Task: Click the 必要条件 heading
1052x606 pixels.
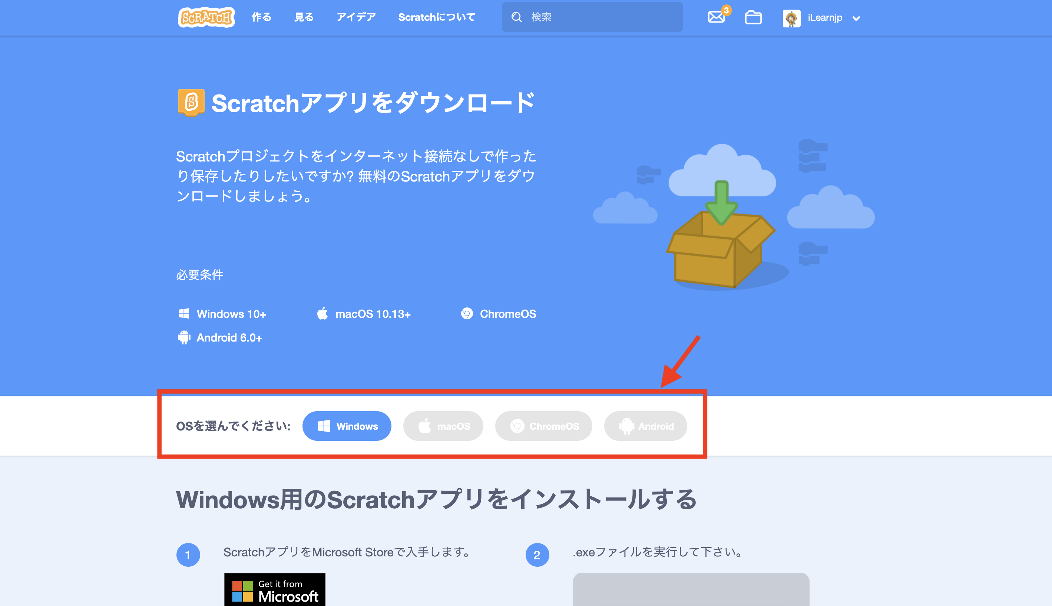Action: (x=199, y=275)
